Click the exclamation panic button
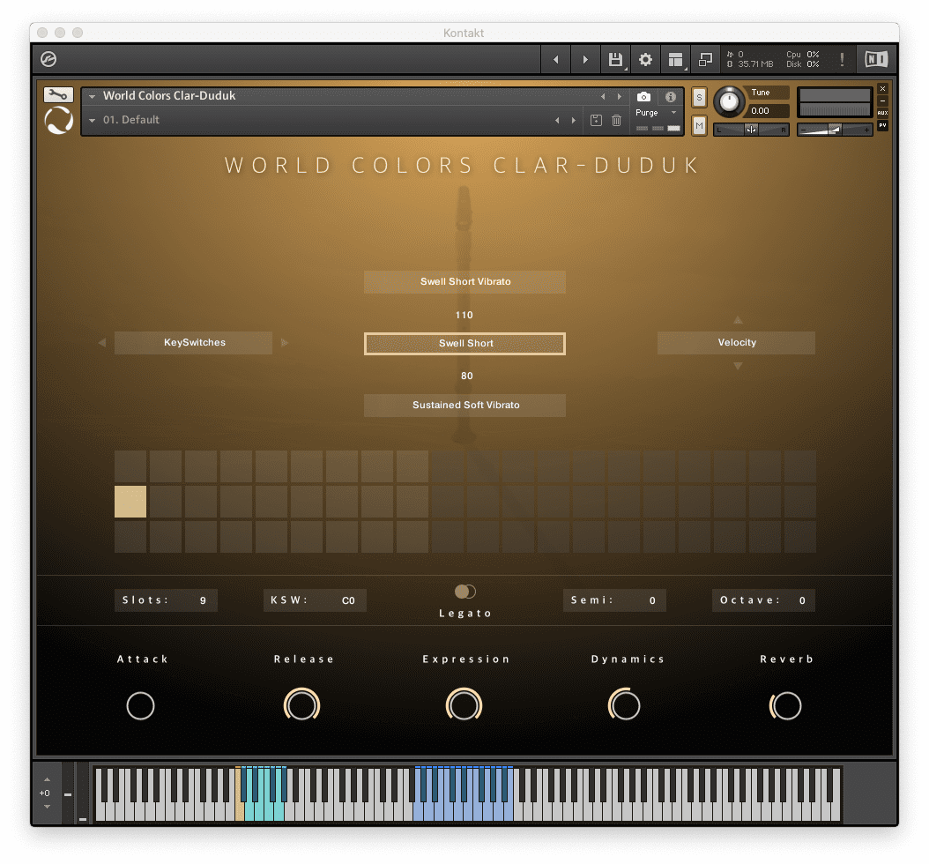This screenshot has width=929, height=864. pyautogui.click(x=842, y=59)
